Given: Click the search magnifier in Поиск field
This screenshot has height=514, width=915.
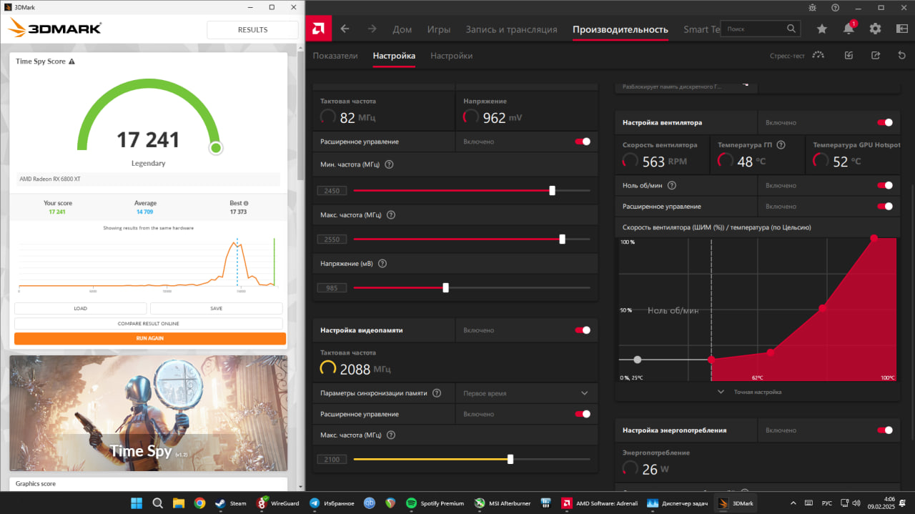Looking at the screenshot, I should click(x=791, y=29).
